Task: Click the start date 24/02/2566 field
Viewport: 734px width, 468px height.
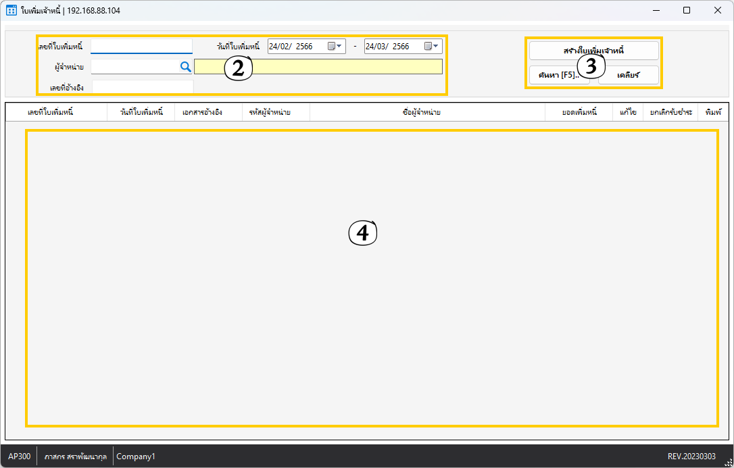Action: tap(296, 47)
